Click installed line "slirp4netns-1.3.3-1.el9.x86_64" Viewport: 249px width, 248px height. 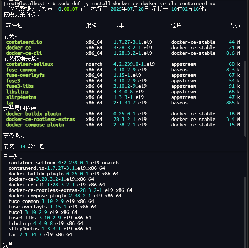50,229
